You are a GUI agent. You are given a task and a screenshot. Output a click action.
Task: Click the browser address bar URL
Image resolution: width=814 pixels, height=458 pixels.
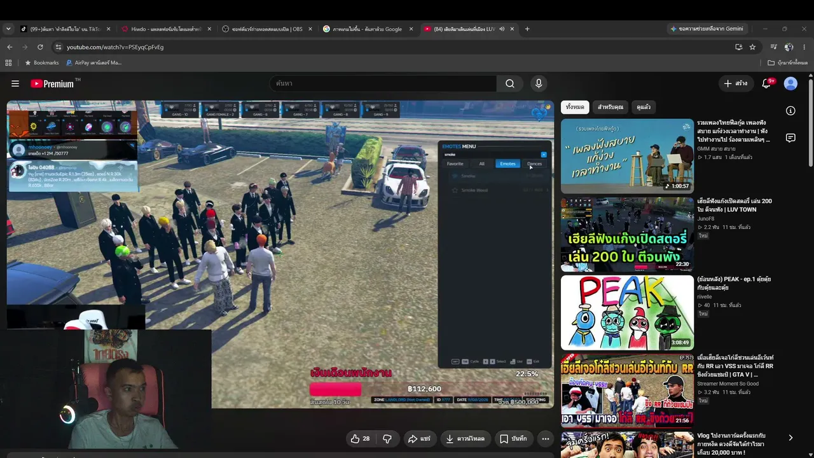pyautogui.click(x=115, y=47)
